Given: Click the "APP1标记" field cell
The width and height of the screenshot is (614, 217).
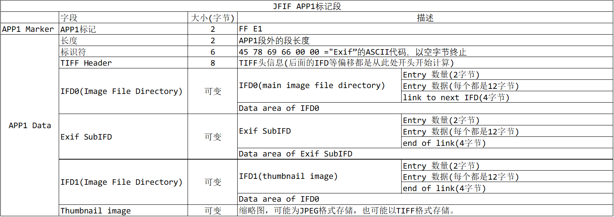Looking at the screenshot, I should pyautogui.click(x=78, y=29).
